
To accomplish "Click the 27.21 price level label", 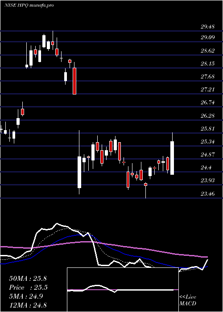I will point(207,90).
